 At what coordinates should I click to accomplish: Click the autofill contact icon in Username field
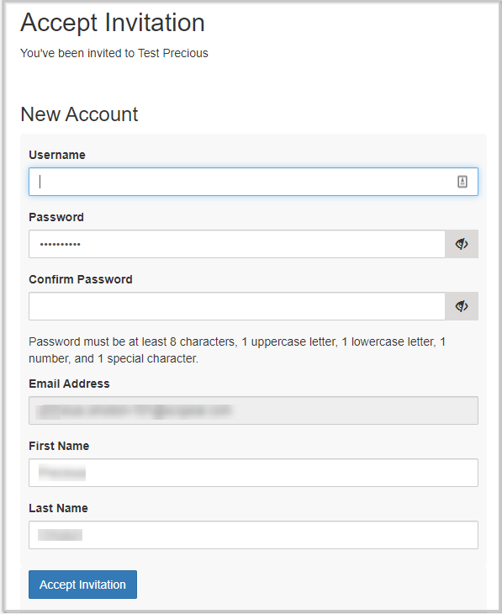[462, 182]
